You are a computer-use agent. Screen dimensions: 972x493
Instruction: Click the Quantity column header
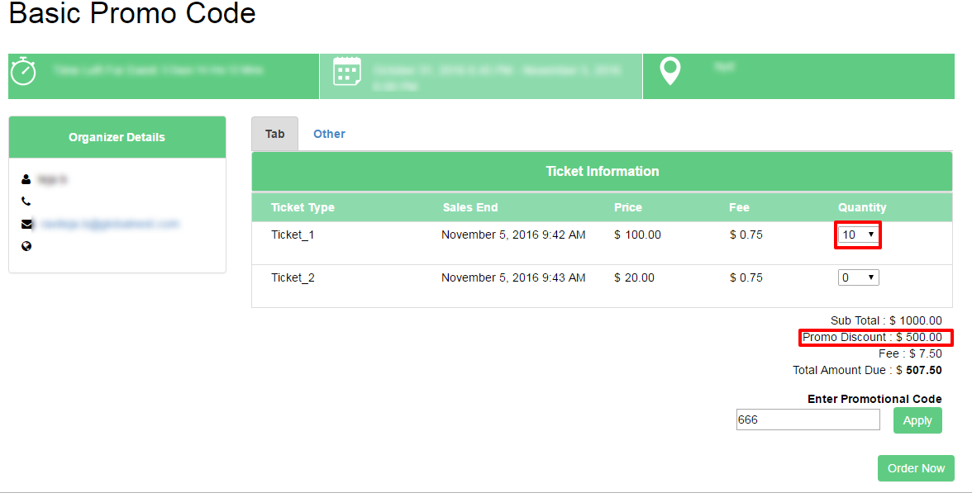point(861,207)
